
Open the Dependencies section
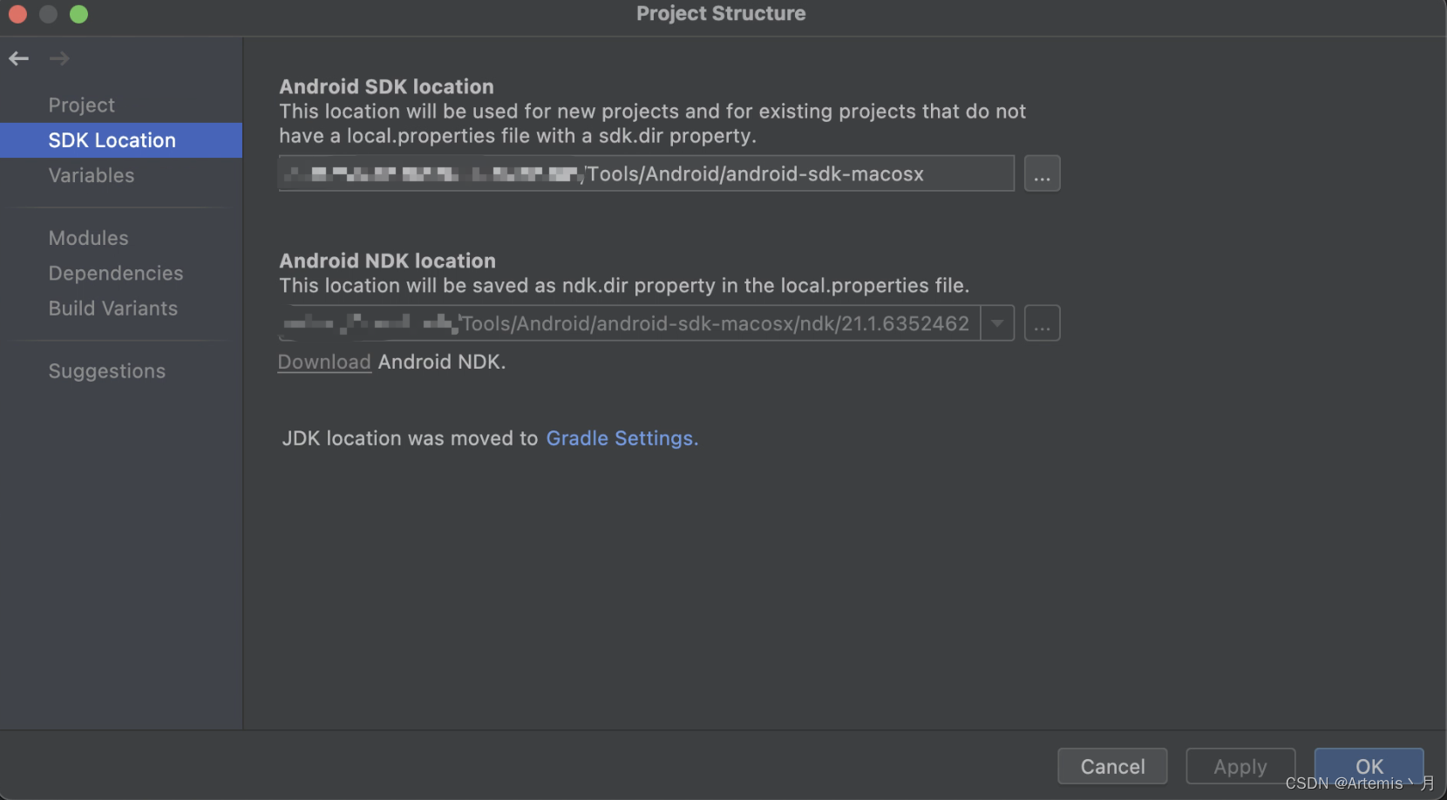coord(115,273)
